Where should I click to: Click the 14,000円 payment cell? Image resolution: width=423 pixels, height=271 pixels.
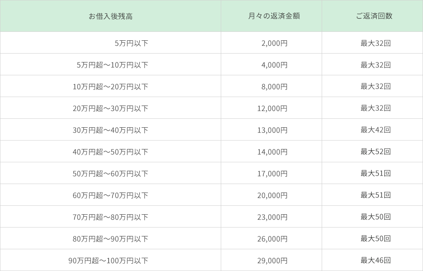pos(272,152)
